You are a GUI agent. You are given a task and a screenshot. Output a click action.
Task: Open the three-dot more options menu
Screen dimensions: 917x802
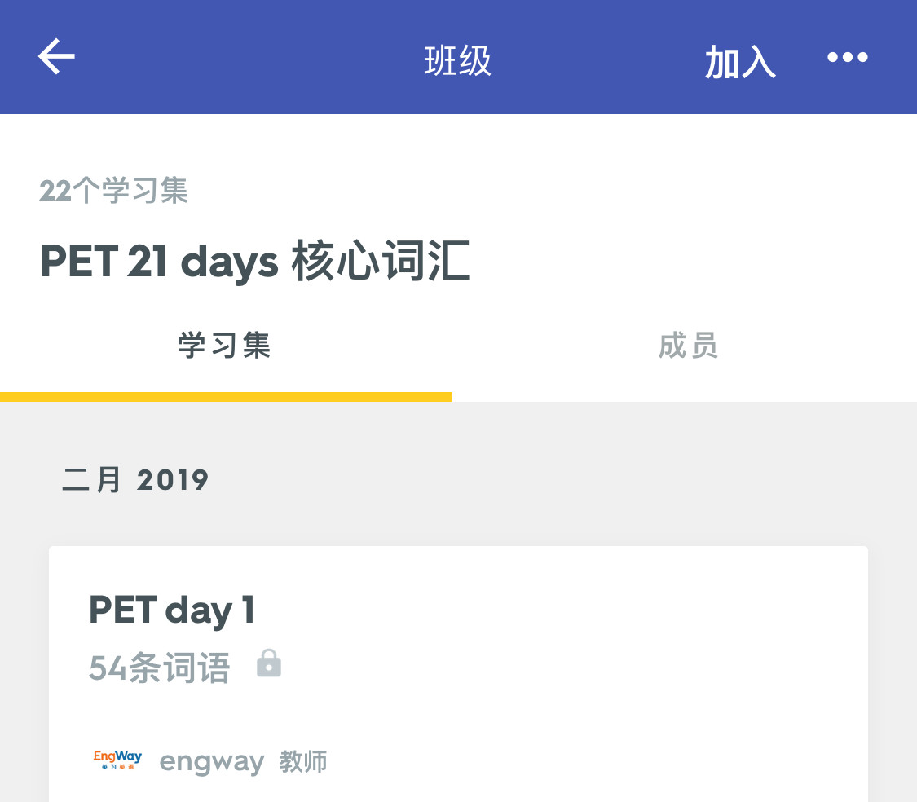[848, 58]
